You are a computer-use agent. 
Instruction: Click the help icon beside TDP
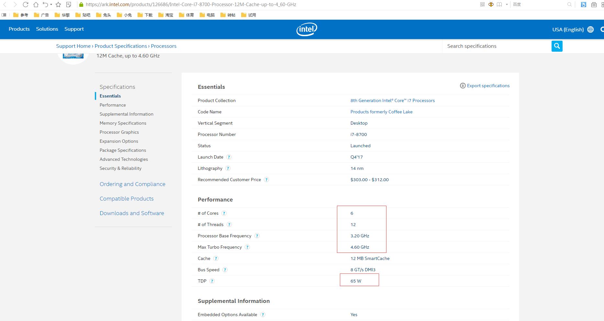tap(212, 281)
